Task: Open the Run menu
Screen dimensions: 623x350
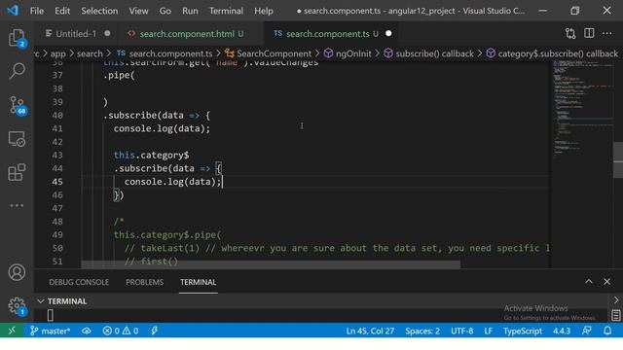Action: coord(190,11)
